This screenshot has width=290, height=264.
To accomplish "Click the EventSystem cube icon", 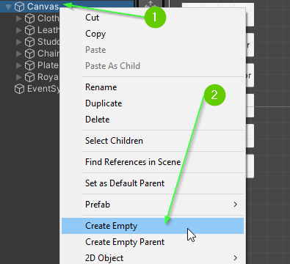I will pos(19,89).
